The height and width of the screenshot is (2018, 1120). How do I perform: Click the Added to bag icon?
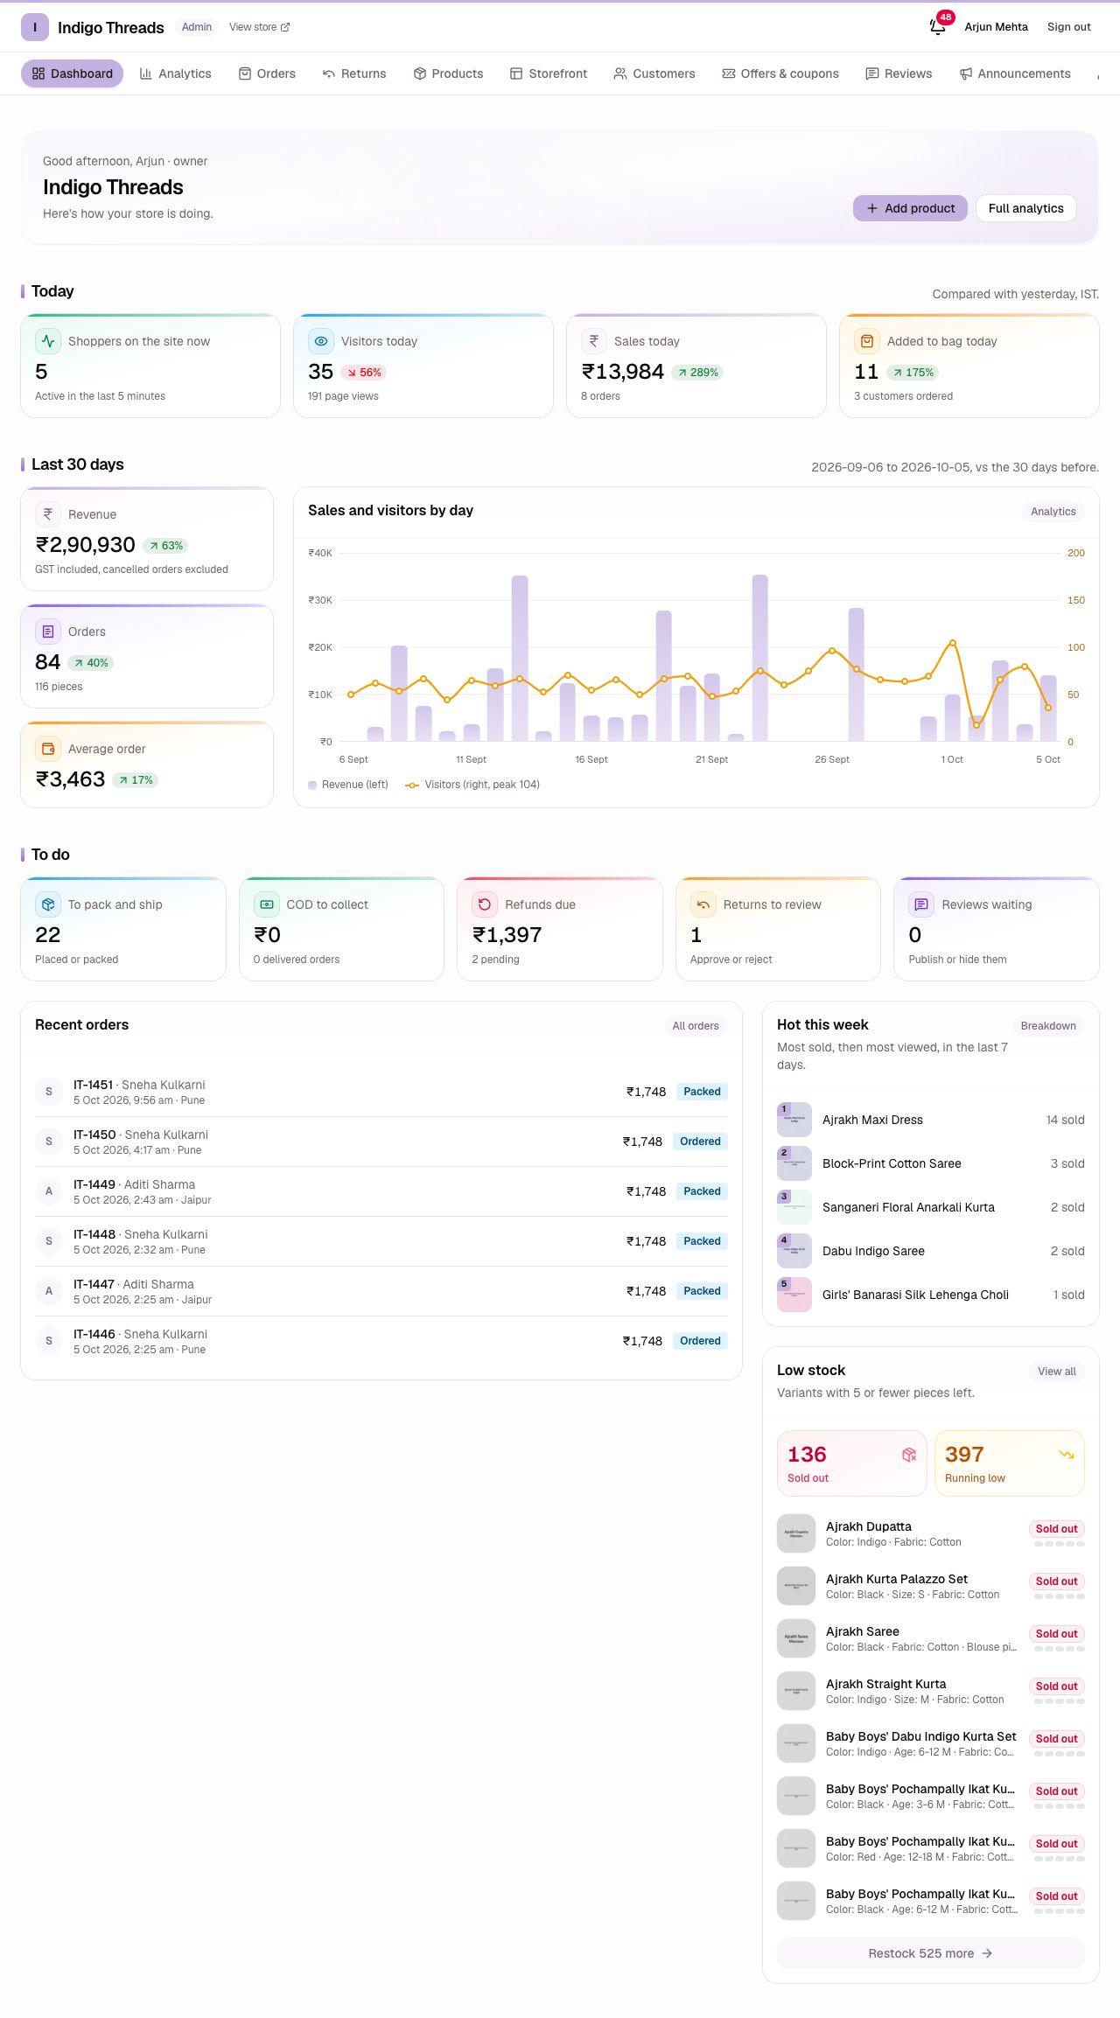point(867,341)
